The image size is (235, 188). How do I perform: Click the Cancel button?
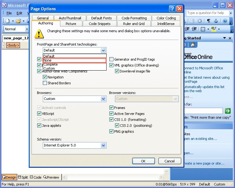click(x=170, y=161)
